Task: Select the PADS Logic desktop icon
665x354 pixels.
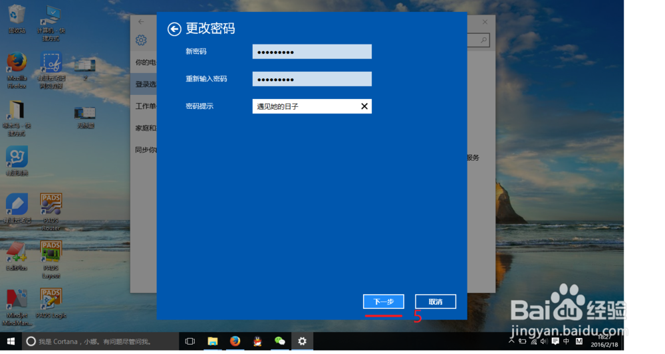Action: 51,303
